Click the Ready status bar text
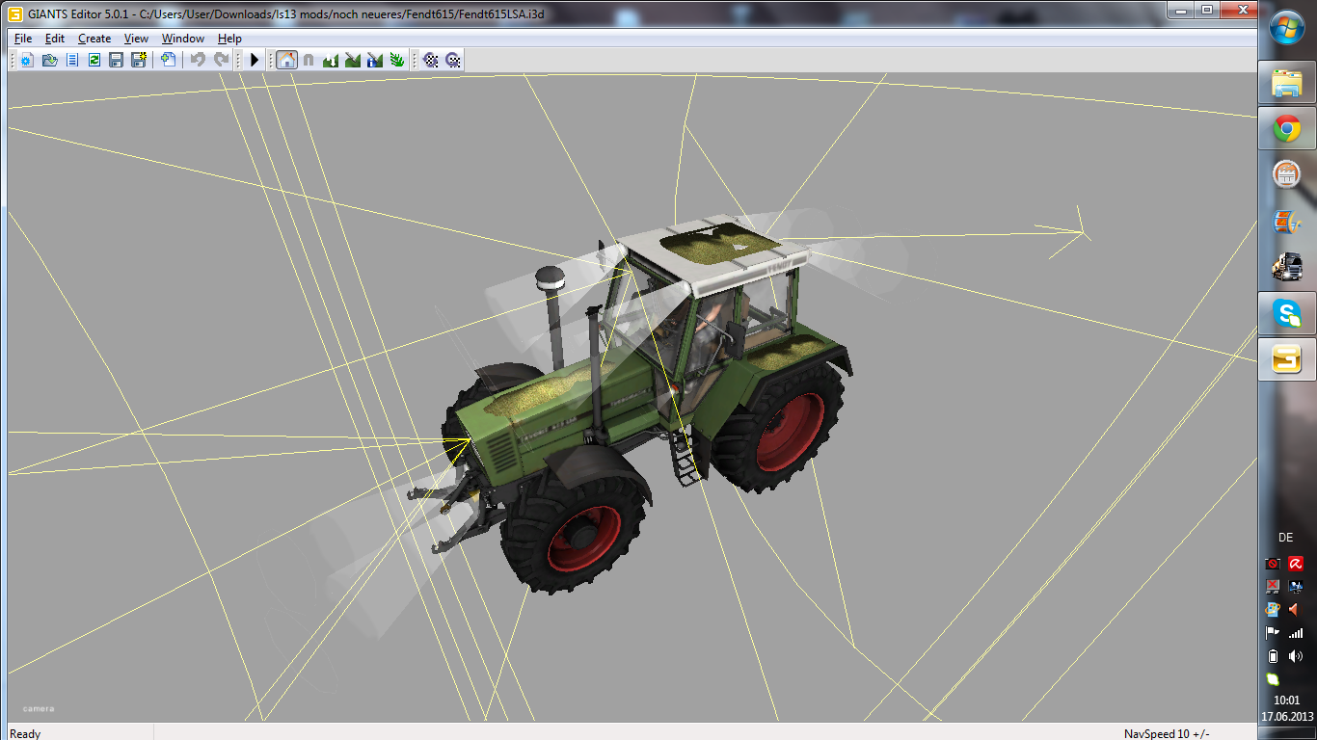 click(25, 733)
